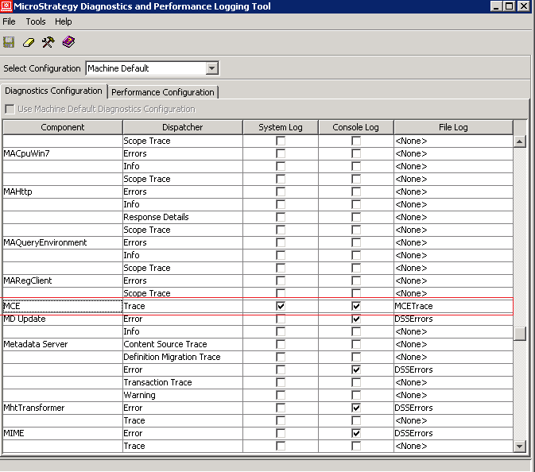Viewport: 535px width, 472px height.
Task: Open File Log cell for MIME Error
Action: (453, 433)
